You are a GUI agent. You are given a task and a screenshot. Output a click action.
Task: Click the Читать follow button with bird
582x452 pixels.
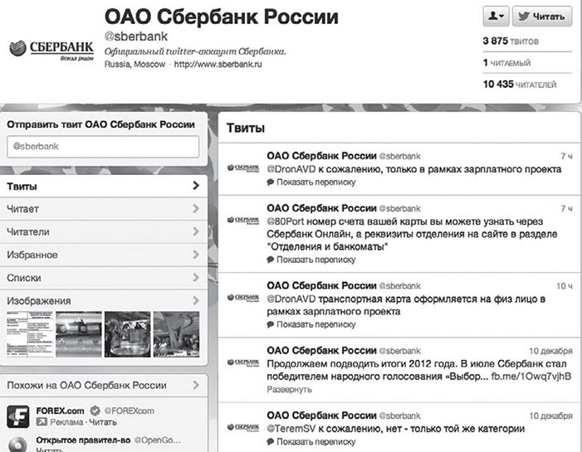tap(542, 17)
